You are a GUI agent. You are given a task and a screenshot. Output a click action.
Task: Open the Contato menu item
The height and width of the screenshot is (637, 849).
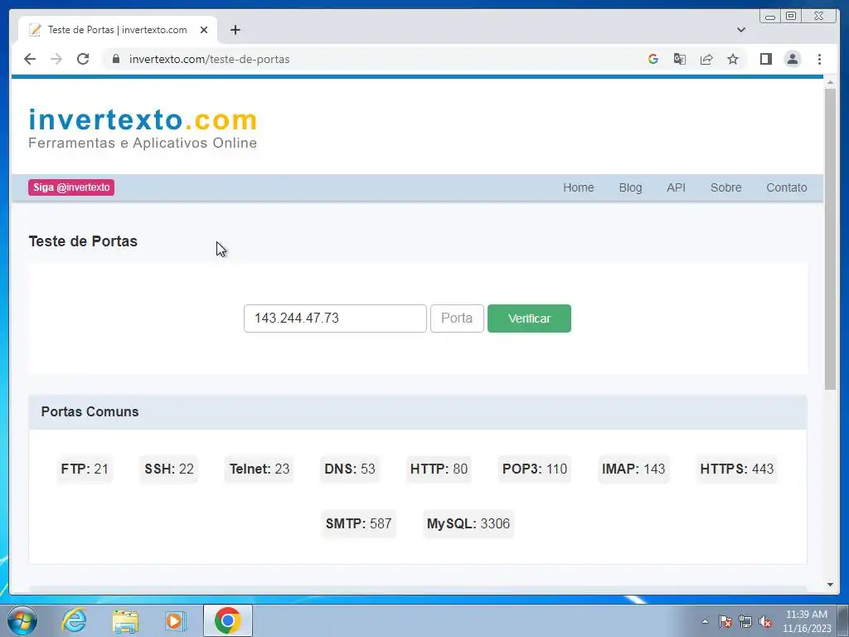(786, 187)
